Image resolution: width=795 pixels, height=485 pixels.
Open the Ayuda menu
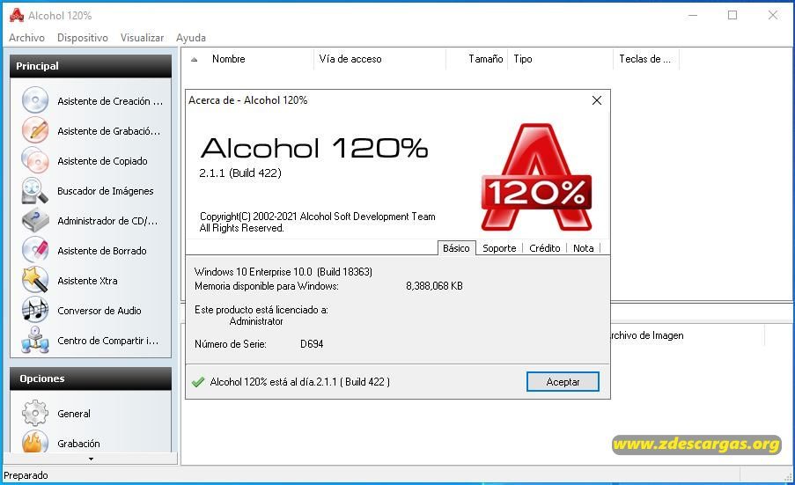click(191, 38)
